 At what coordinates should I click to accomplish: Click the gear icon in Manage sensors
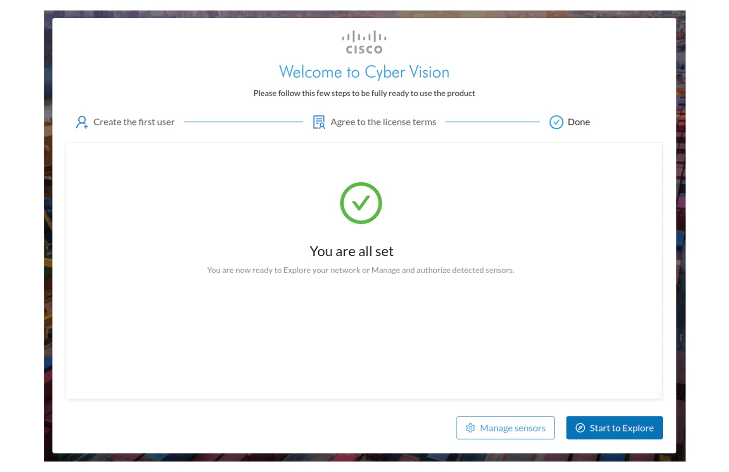click(470, 428)
